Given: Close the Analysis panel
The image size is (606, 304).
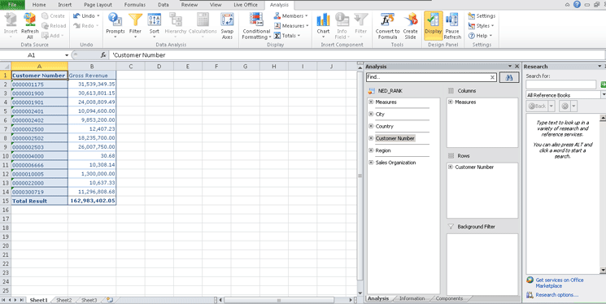Looking at the screenshot, I should (517, 67).
